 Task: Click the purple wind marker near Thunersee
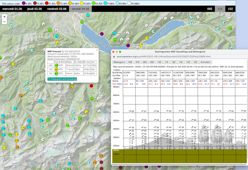click(x=102, y=33)
